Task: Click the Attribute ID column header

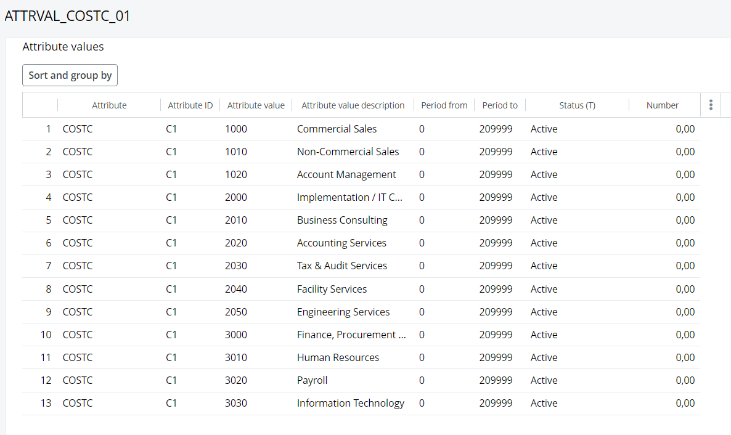Action: pyautogui.click(x=190, y=105)
